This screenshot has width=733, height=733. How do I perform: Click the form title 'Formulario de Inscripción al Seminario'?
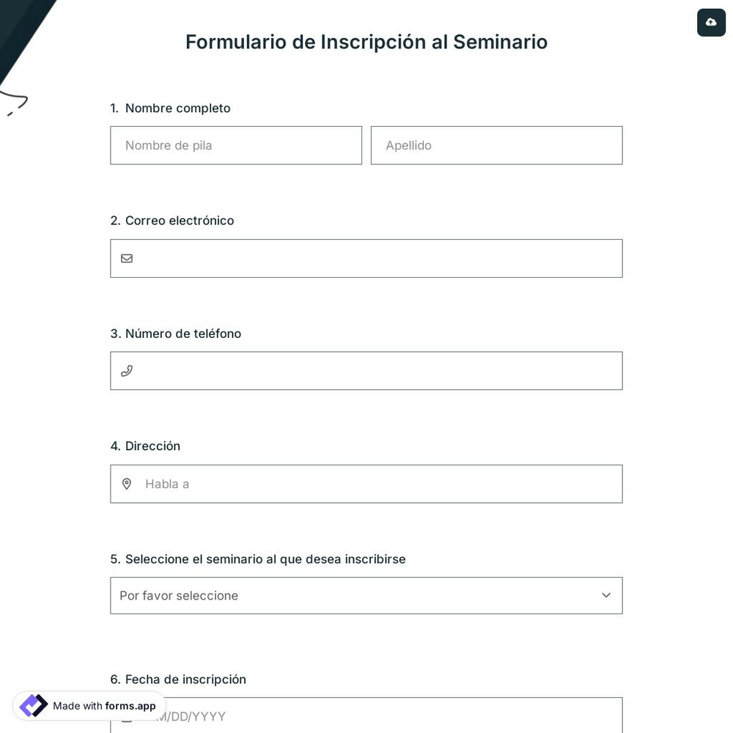tap(366, 42)
